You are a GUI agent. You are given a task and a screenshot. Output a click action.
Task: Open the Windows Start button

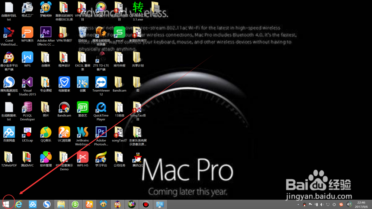(x=6, y=204)
